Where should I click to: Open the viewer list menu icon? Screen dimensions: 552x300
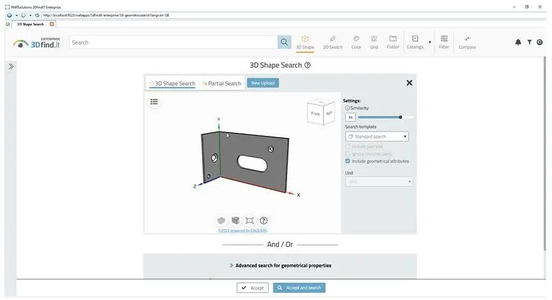154,102
